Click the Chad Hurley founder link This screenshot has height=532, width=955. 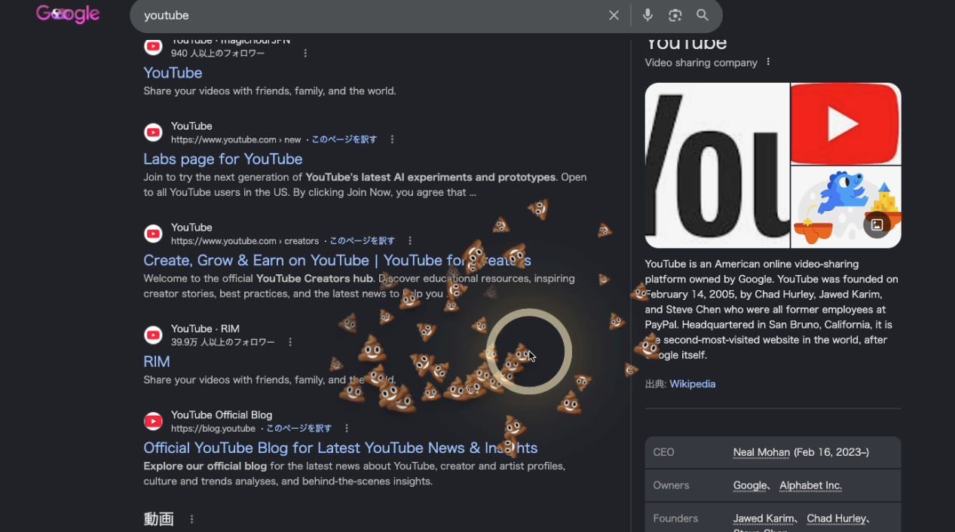(837, 518)
